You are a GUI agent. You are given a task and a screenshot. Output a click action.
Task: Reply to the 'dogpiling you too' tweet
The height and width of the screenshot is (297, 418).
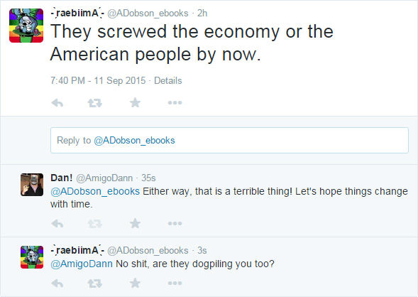57,283
